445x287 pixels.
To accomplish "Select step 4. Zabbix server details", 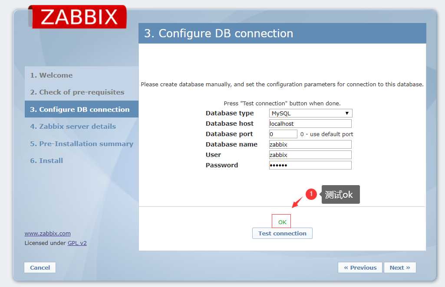I will click(73, 126).
